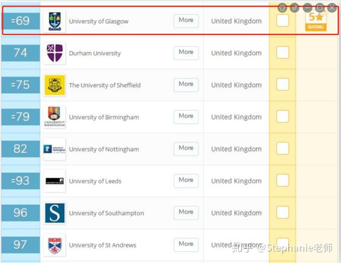This screenshot has height=263, width=341.
Task: Click the St Andrews shield logo
Action: point(54,245)
